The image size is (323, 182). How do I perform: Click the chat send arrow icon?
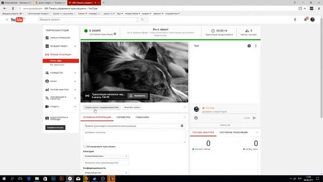pos(254,118)
